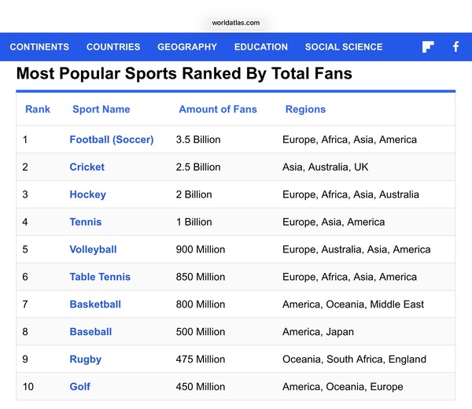Navigate to Social Science

tap(344, 47)
